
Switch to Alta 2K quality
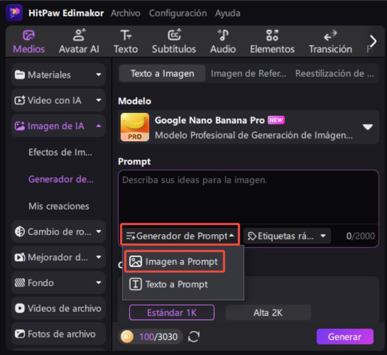click(x=268, y=313)
